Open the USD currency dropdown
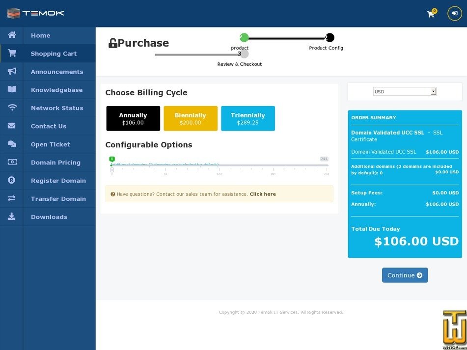 tap(405, 92)
